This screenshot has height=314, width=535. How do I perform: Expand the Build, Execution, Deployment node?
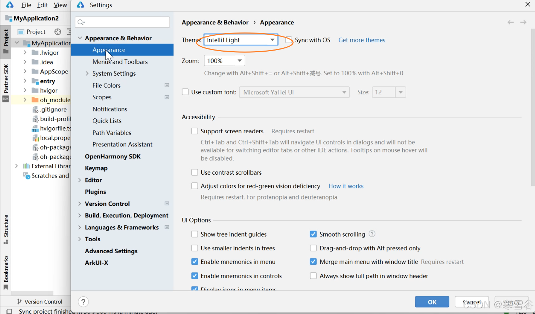click(80, 215)
